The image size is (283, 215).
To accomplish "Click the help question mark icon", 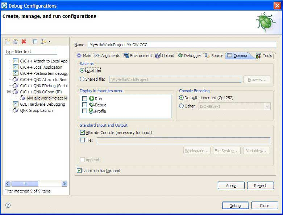I will [x=8, y=205].
